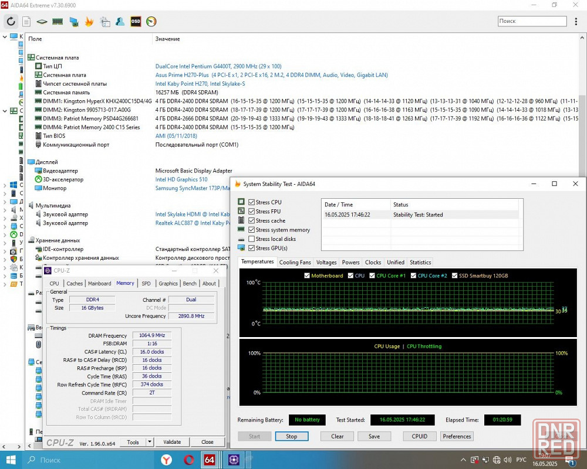This screenshot has height=469, width=587.
Task: Expand the Xbox DirectX tree node
Action: (x=5, y=235)
